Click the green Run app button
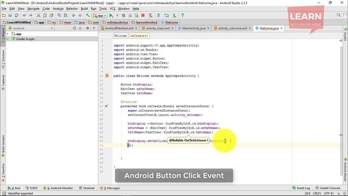 pyautogui.click(x=111, y=15)
